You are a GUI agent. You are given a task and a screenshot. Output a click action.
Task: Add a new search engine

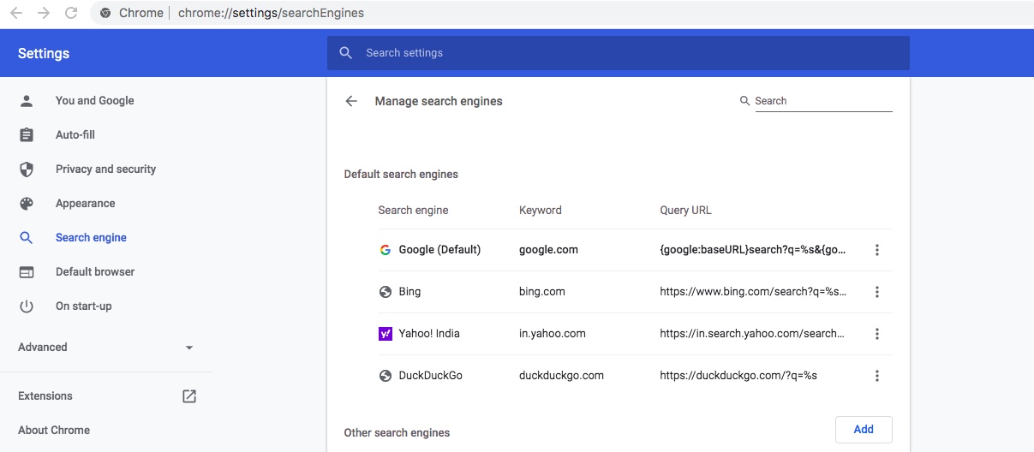(x=864, y=430)
